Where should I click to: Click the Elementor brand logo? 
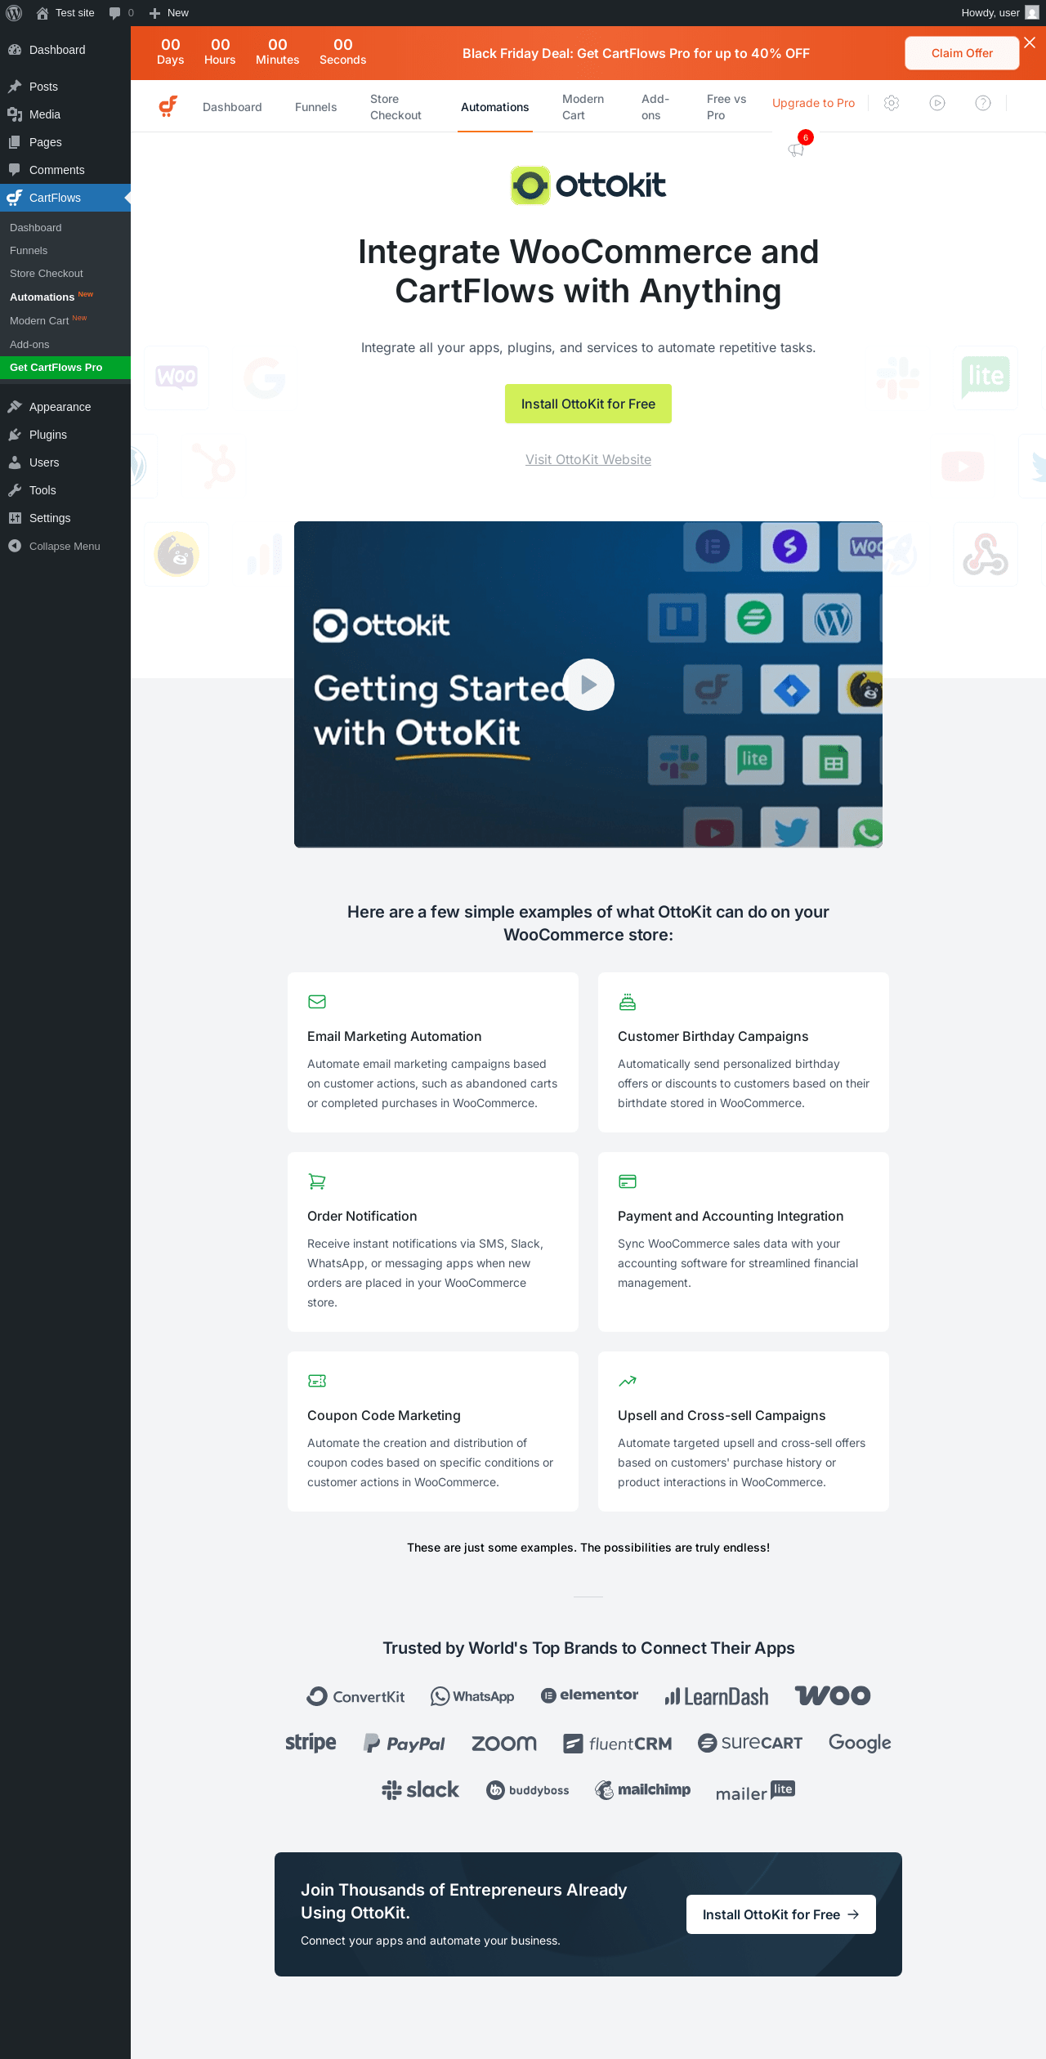coord(590,1695)
